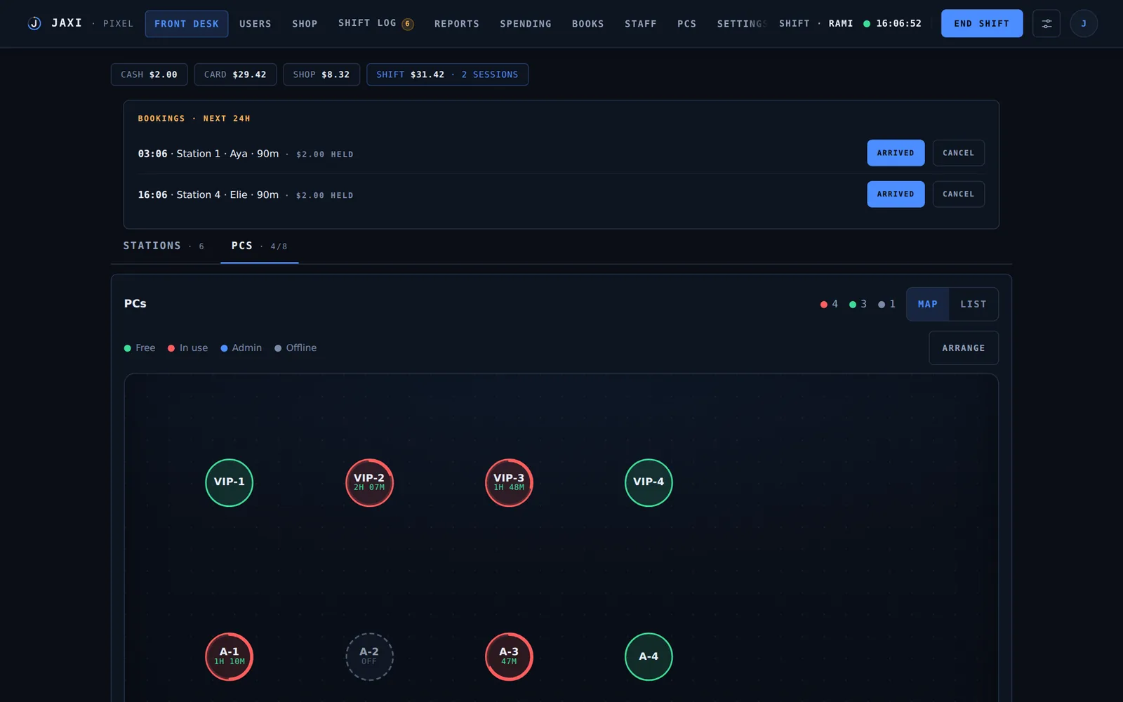Click the Cash $2.00 chip
This screenshot has width=1123, height=702.
coord(149,74)
